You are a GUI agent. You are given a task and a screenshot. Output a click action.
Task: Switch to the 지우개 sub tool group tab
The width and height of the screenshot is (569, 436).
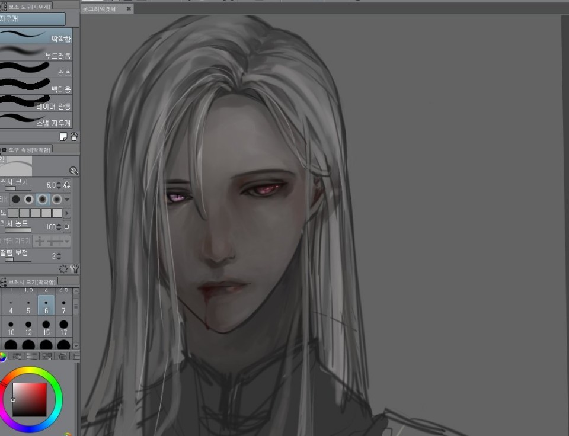pos(33,19)
